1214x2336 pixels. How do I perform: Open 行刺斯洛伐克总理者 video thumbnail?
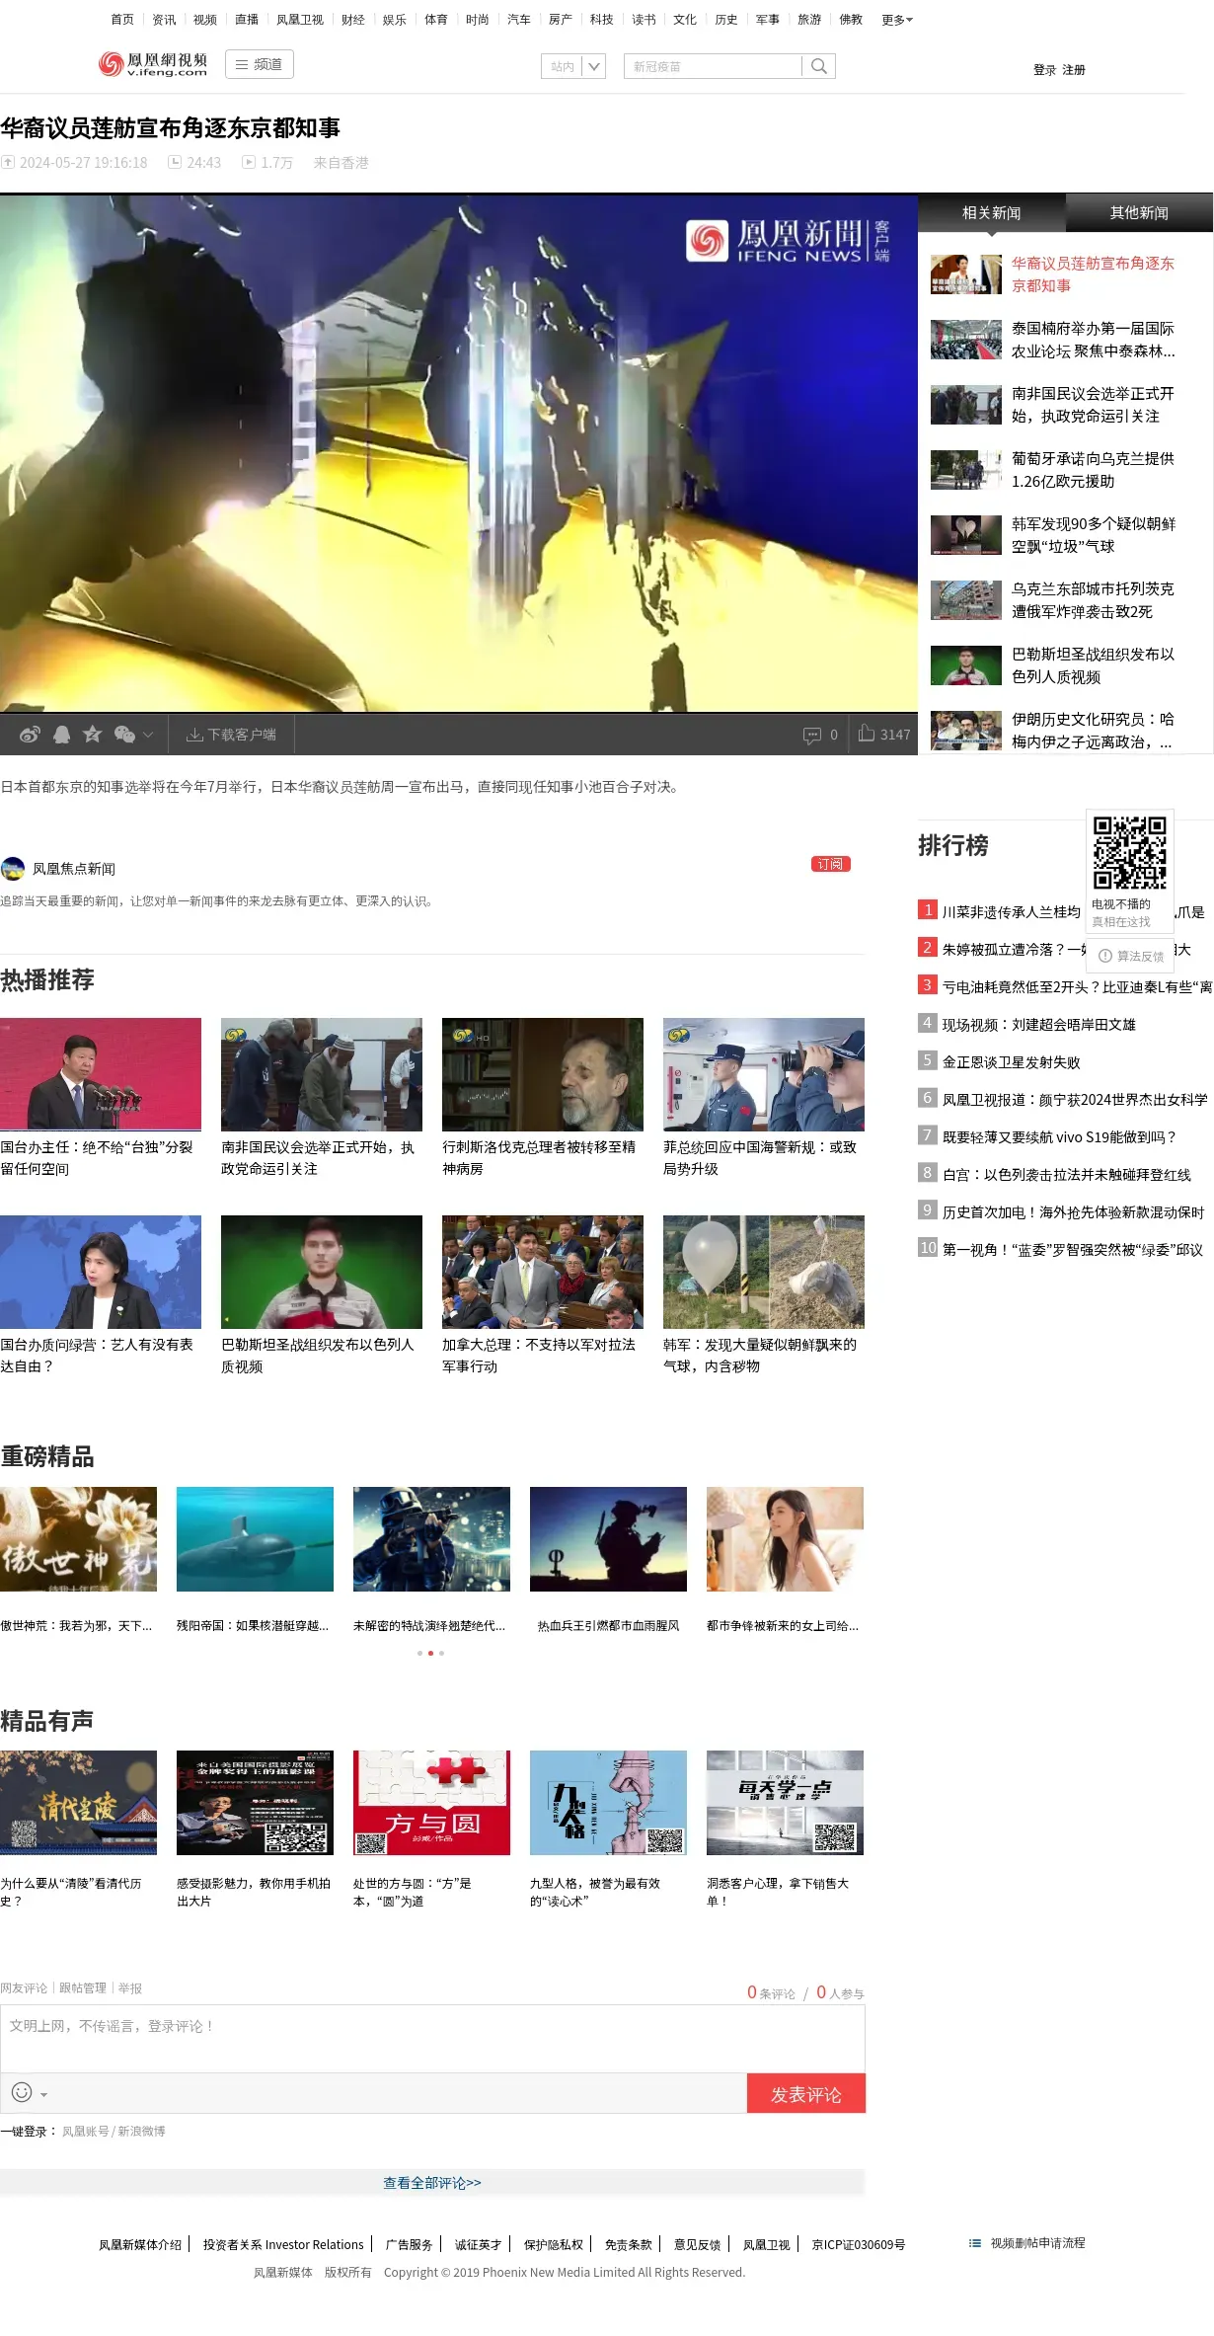click(543, 1074)
